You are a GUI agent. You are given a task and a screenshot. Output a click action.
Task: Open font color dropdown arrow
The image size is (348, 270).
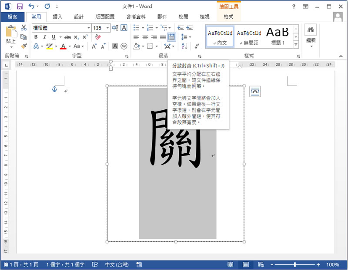click(70, 46)
